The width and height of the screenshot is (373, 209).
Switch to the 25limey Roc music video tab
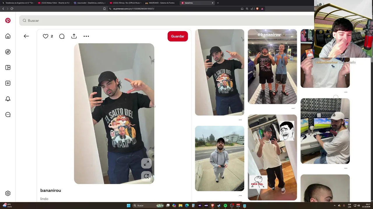[x=125, y=3]
